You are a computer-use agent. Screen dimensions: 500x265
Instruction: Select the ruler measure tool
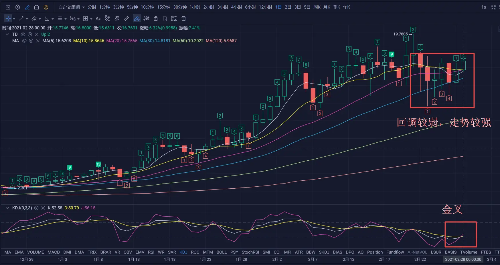point(126,19)
